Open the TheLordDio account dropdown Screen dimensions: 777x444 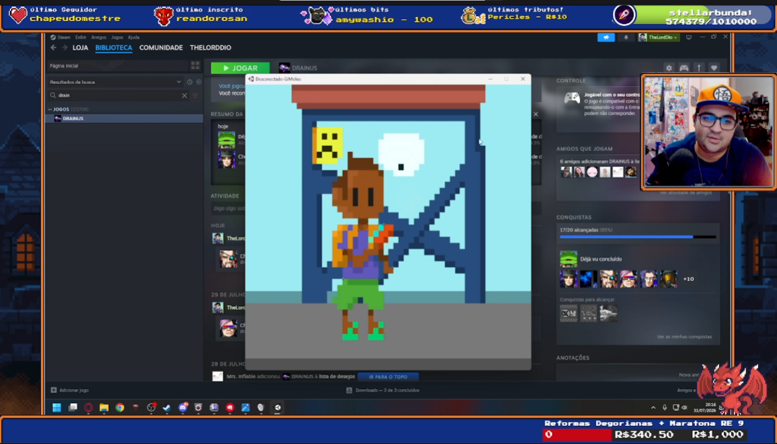pos(658,37)
